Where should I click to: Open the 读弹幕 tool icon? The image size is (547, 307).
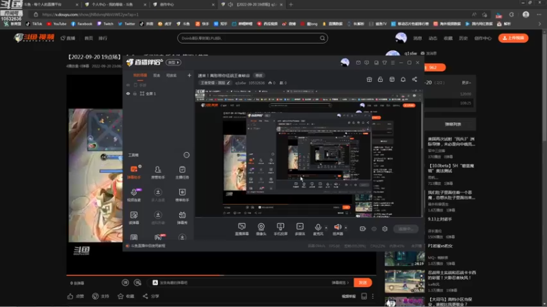(x=134, y=218)
